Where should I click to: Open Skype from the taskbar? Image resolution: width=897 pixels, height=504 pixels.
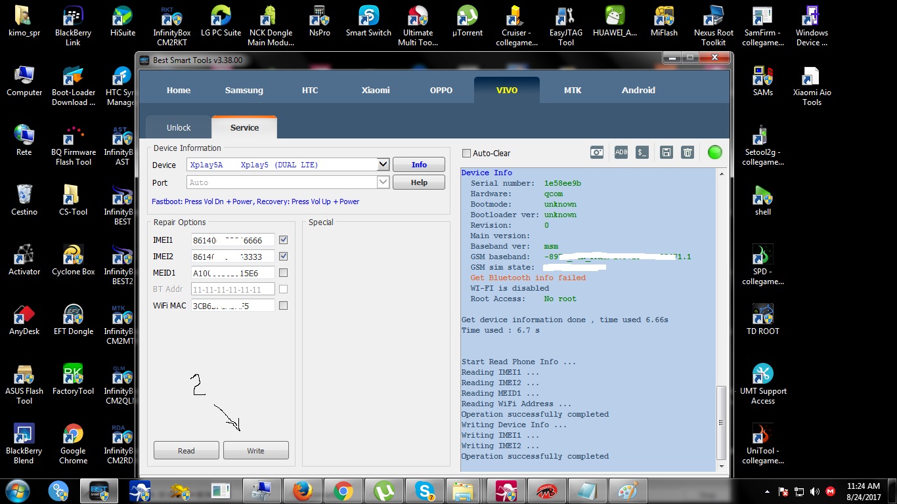point(426,491)
